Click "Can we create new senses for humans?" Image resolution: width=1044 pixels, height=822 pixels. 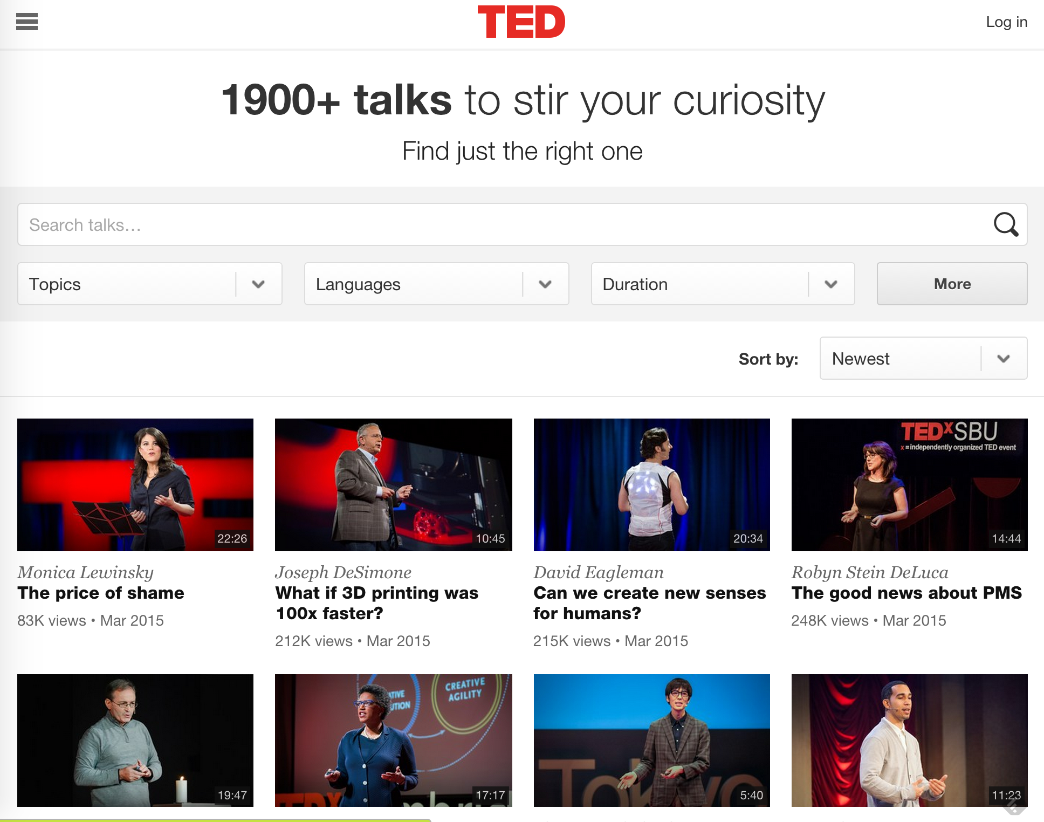650,603
